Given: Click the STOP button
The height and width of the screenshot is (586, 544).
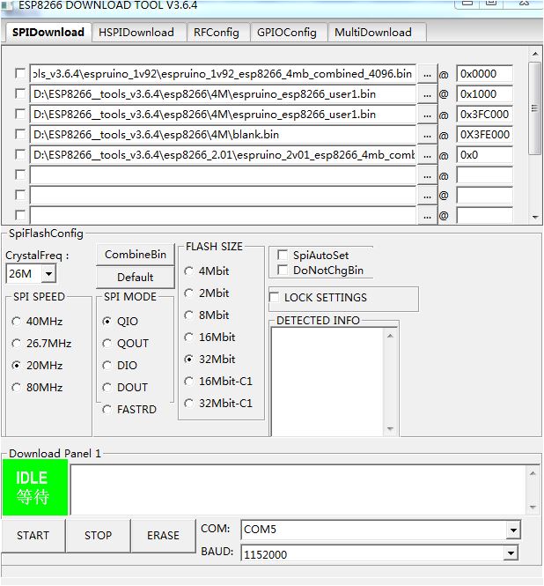Looking at the screenshot, I should pos(99,536).
